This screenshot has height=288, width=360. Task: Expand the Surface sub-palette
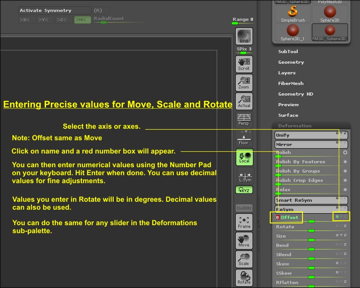(x=288, y=115)
